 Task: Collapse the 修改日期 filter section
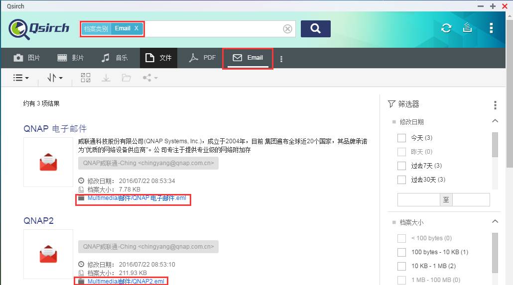coord(495,121)
